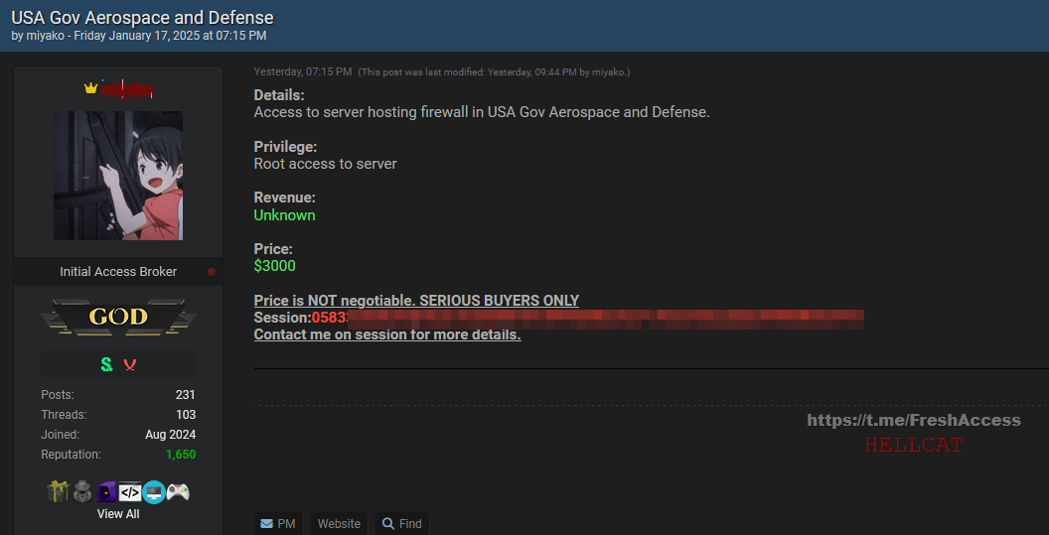This screenshot has width=1049, height=535.
Task: Click the red offline status dot
Action: 212,272
